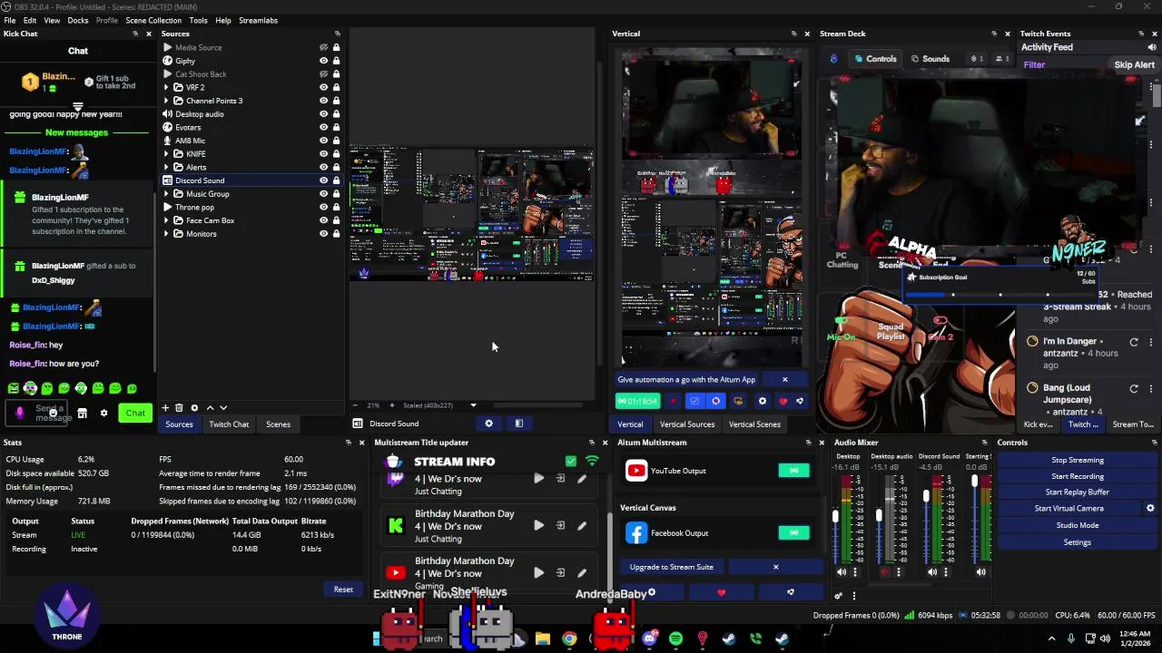This screenshot has height=653, width=1162.
Task: Replay the I'm In Danger alert
Action: [1134, 342]
